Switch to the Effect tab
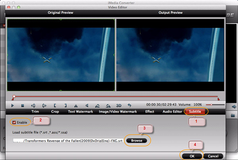 pos(150,112)
